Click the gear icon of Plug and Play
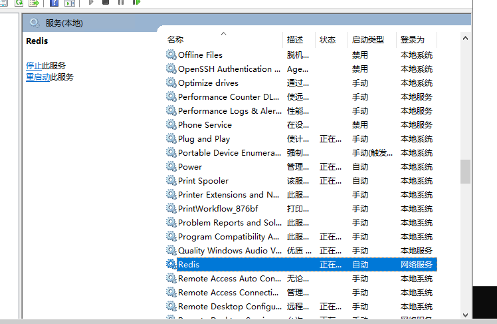The image size is (497, 324). (x=171, y=138)
